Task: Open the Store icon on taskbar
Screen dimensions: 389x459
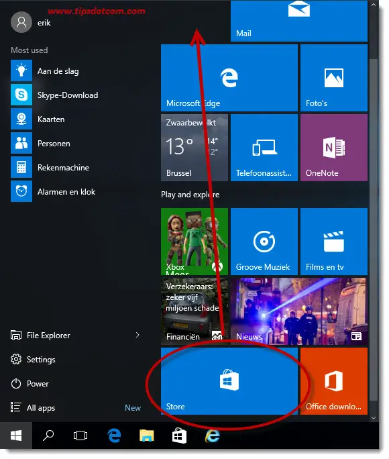Action: click(x=179, y=436)
